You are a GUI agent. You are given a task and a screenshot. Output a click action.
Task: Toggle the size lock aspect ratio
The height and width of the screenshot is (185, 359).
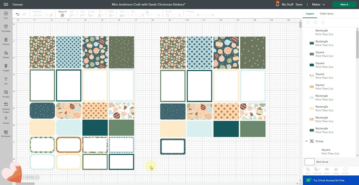[147, 12]
